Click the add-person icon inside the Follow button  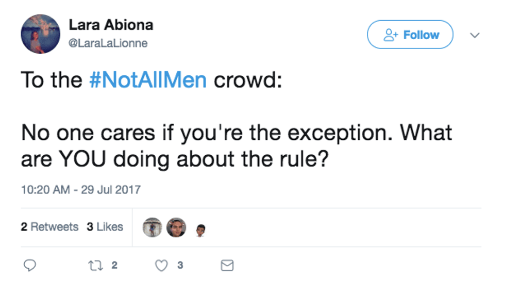(x=391, y=35)
